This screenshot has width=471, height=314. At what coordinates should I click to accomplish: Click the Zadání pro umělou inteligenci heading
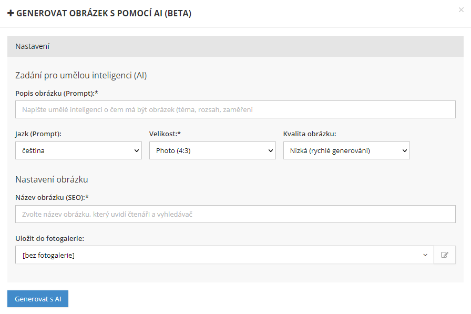(x=81, y=75)
